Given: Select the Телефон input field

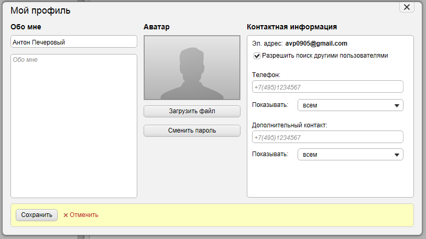Looking at the screenshot, I should click(x=327, y=87).
